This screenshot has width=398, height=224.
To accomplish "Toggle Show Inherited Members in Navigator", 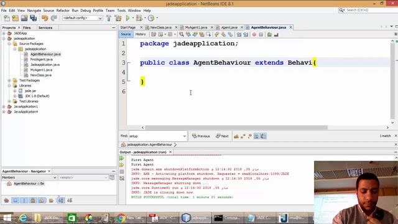I will 6,200.
